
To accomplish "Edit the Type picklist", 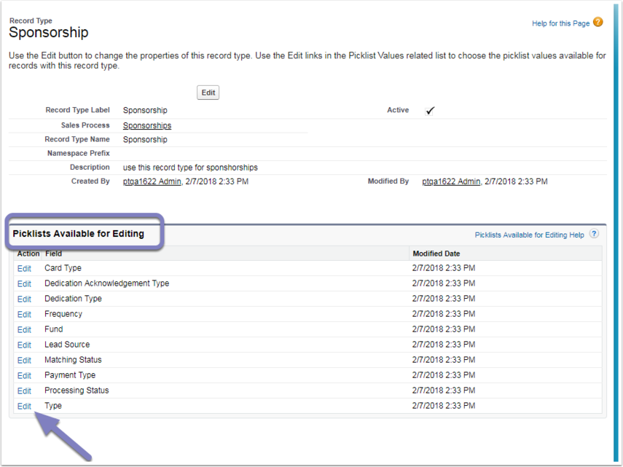I will pos(24,407).
